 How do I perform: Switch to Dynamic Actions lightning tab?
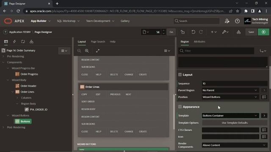(x=14, y=41)
